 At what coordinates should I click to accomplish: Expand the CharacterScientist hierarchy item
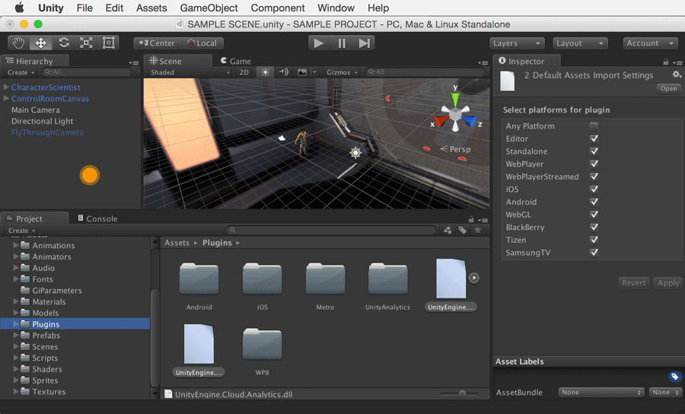(x=7, y=88)
